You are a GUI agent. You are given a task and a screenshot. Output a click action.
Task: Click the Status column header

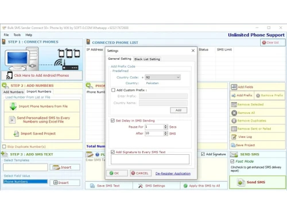[x=204, y=50]
